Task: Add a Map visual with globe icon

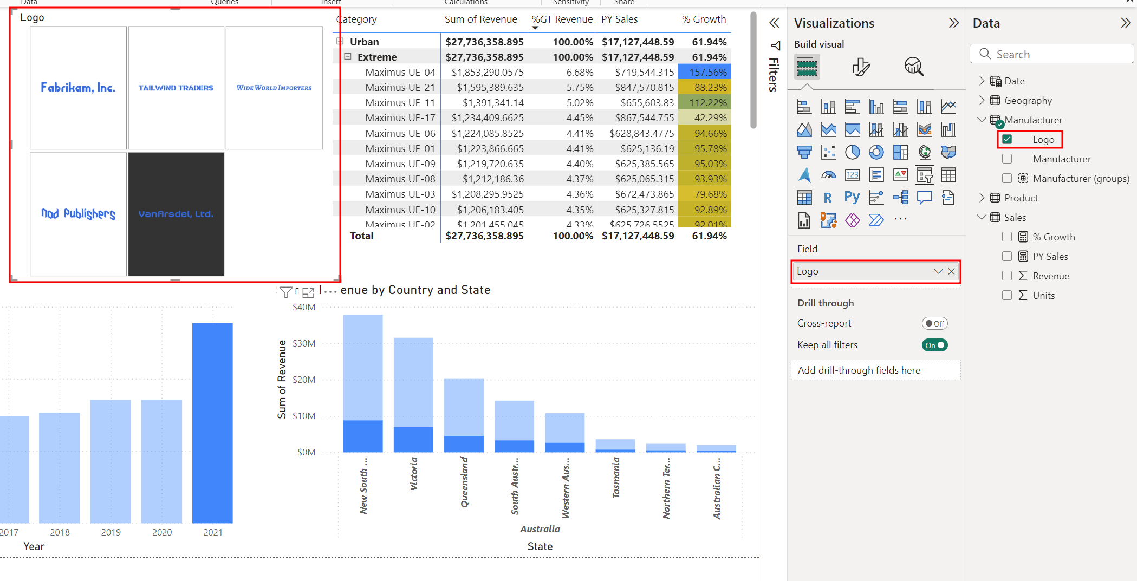Action: tap(925, 152)
